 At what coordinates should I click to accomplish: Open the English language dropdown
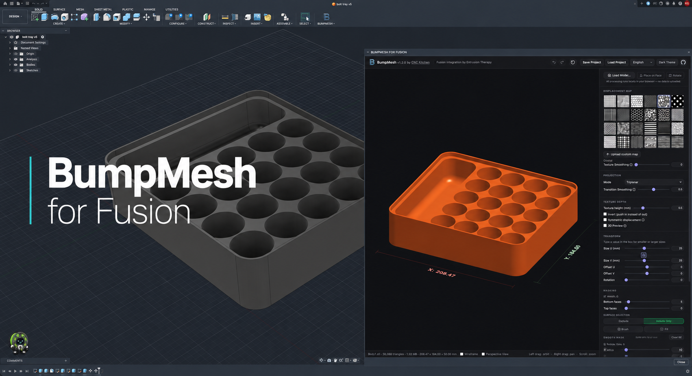click(642, 62)
